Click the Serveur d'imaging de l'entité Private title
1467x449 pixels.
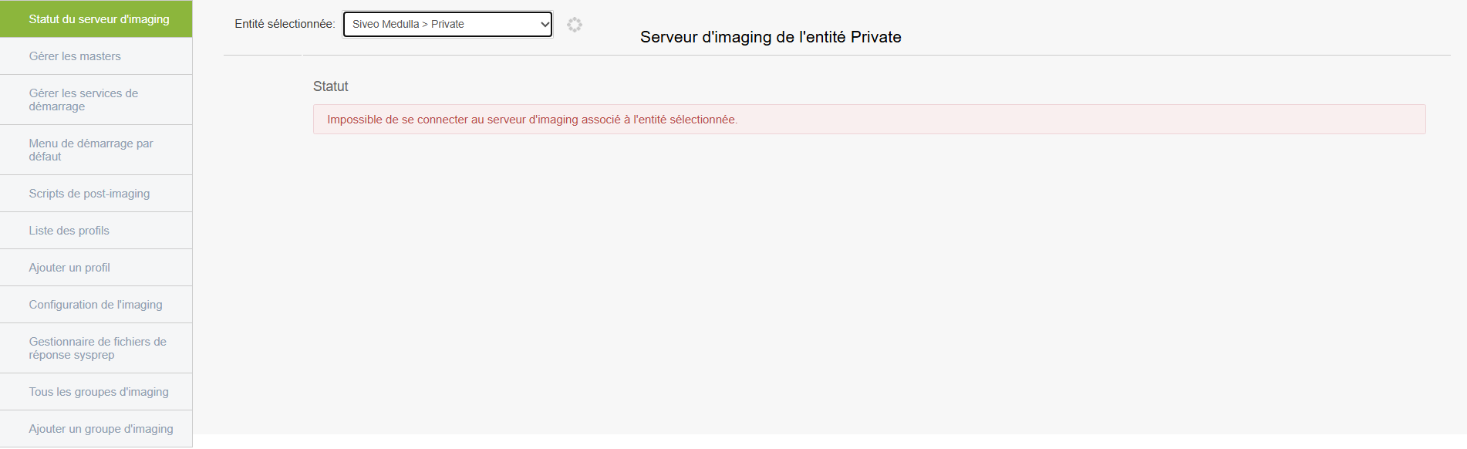click(x=771, y=37)
